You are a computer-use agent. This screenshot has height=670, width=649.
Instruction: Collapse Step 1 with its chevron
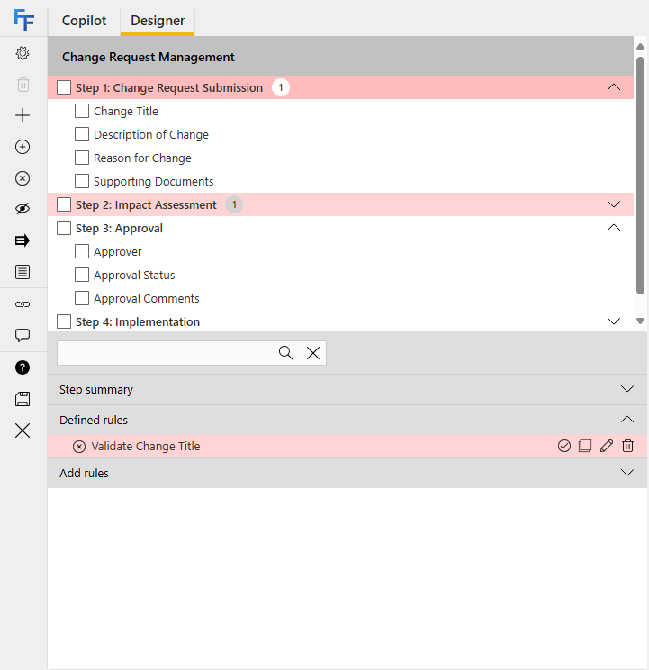[614, 87]
